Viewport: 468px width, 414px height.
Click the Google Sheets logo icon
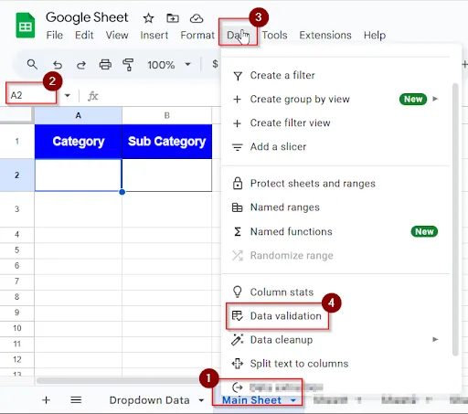[x=26, y=26]
